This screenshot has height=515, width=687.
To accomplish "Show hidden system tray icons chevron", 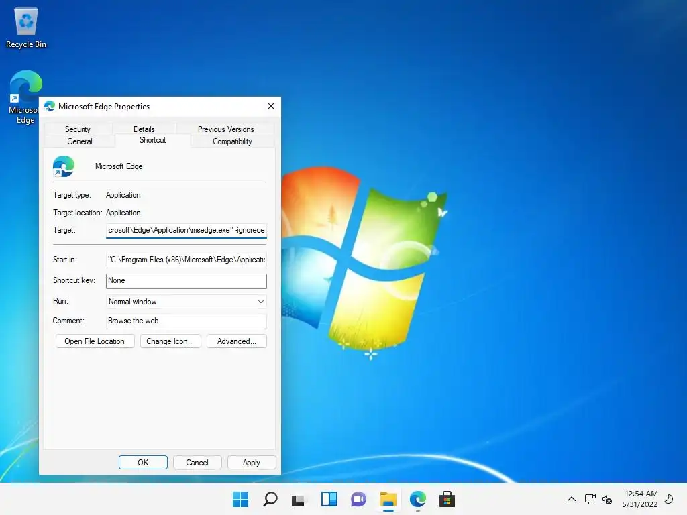I will pos(572,499).
